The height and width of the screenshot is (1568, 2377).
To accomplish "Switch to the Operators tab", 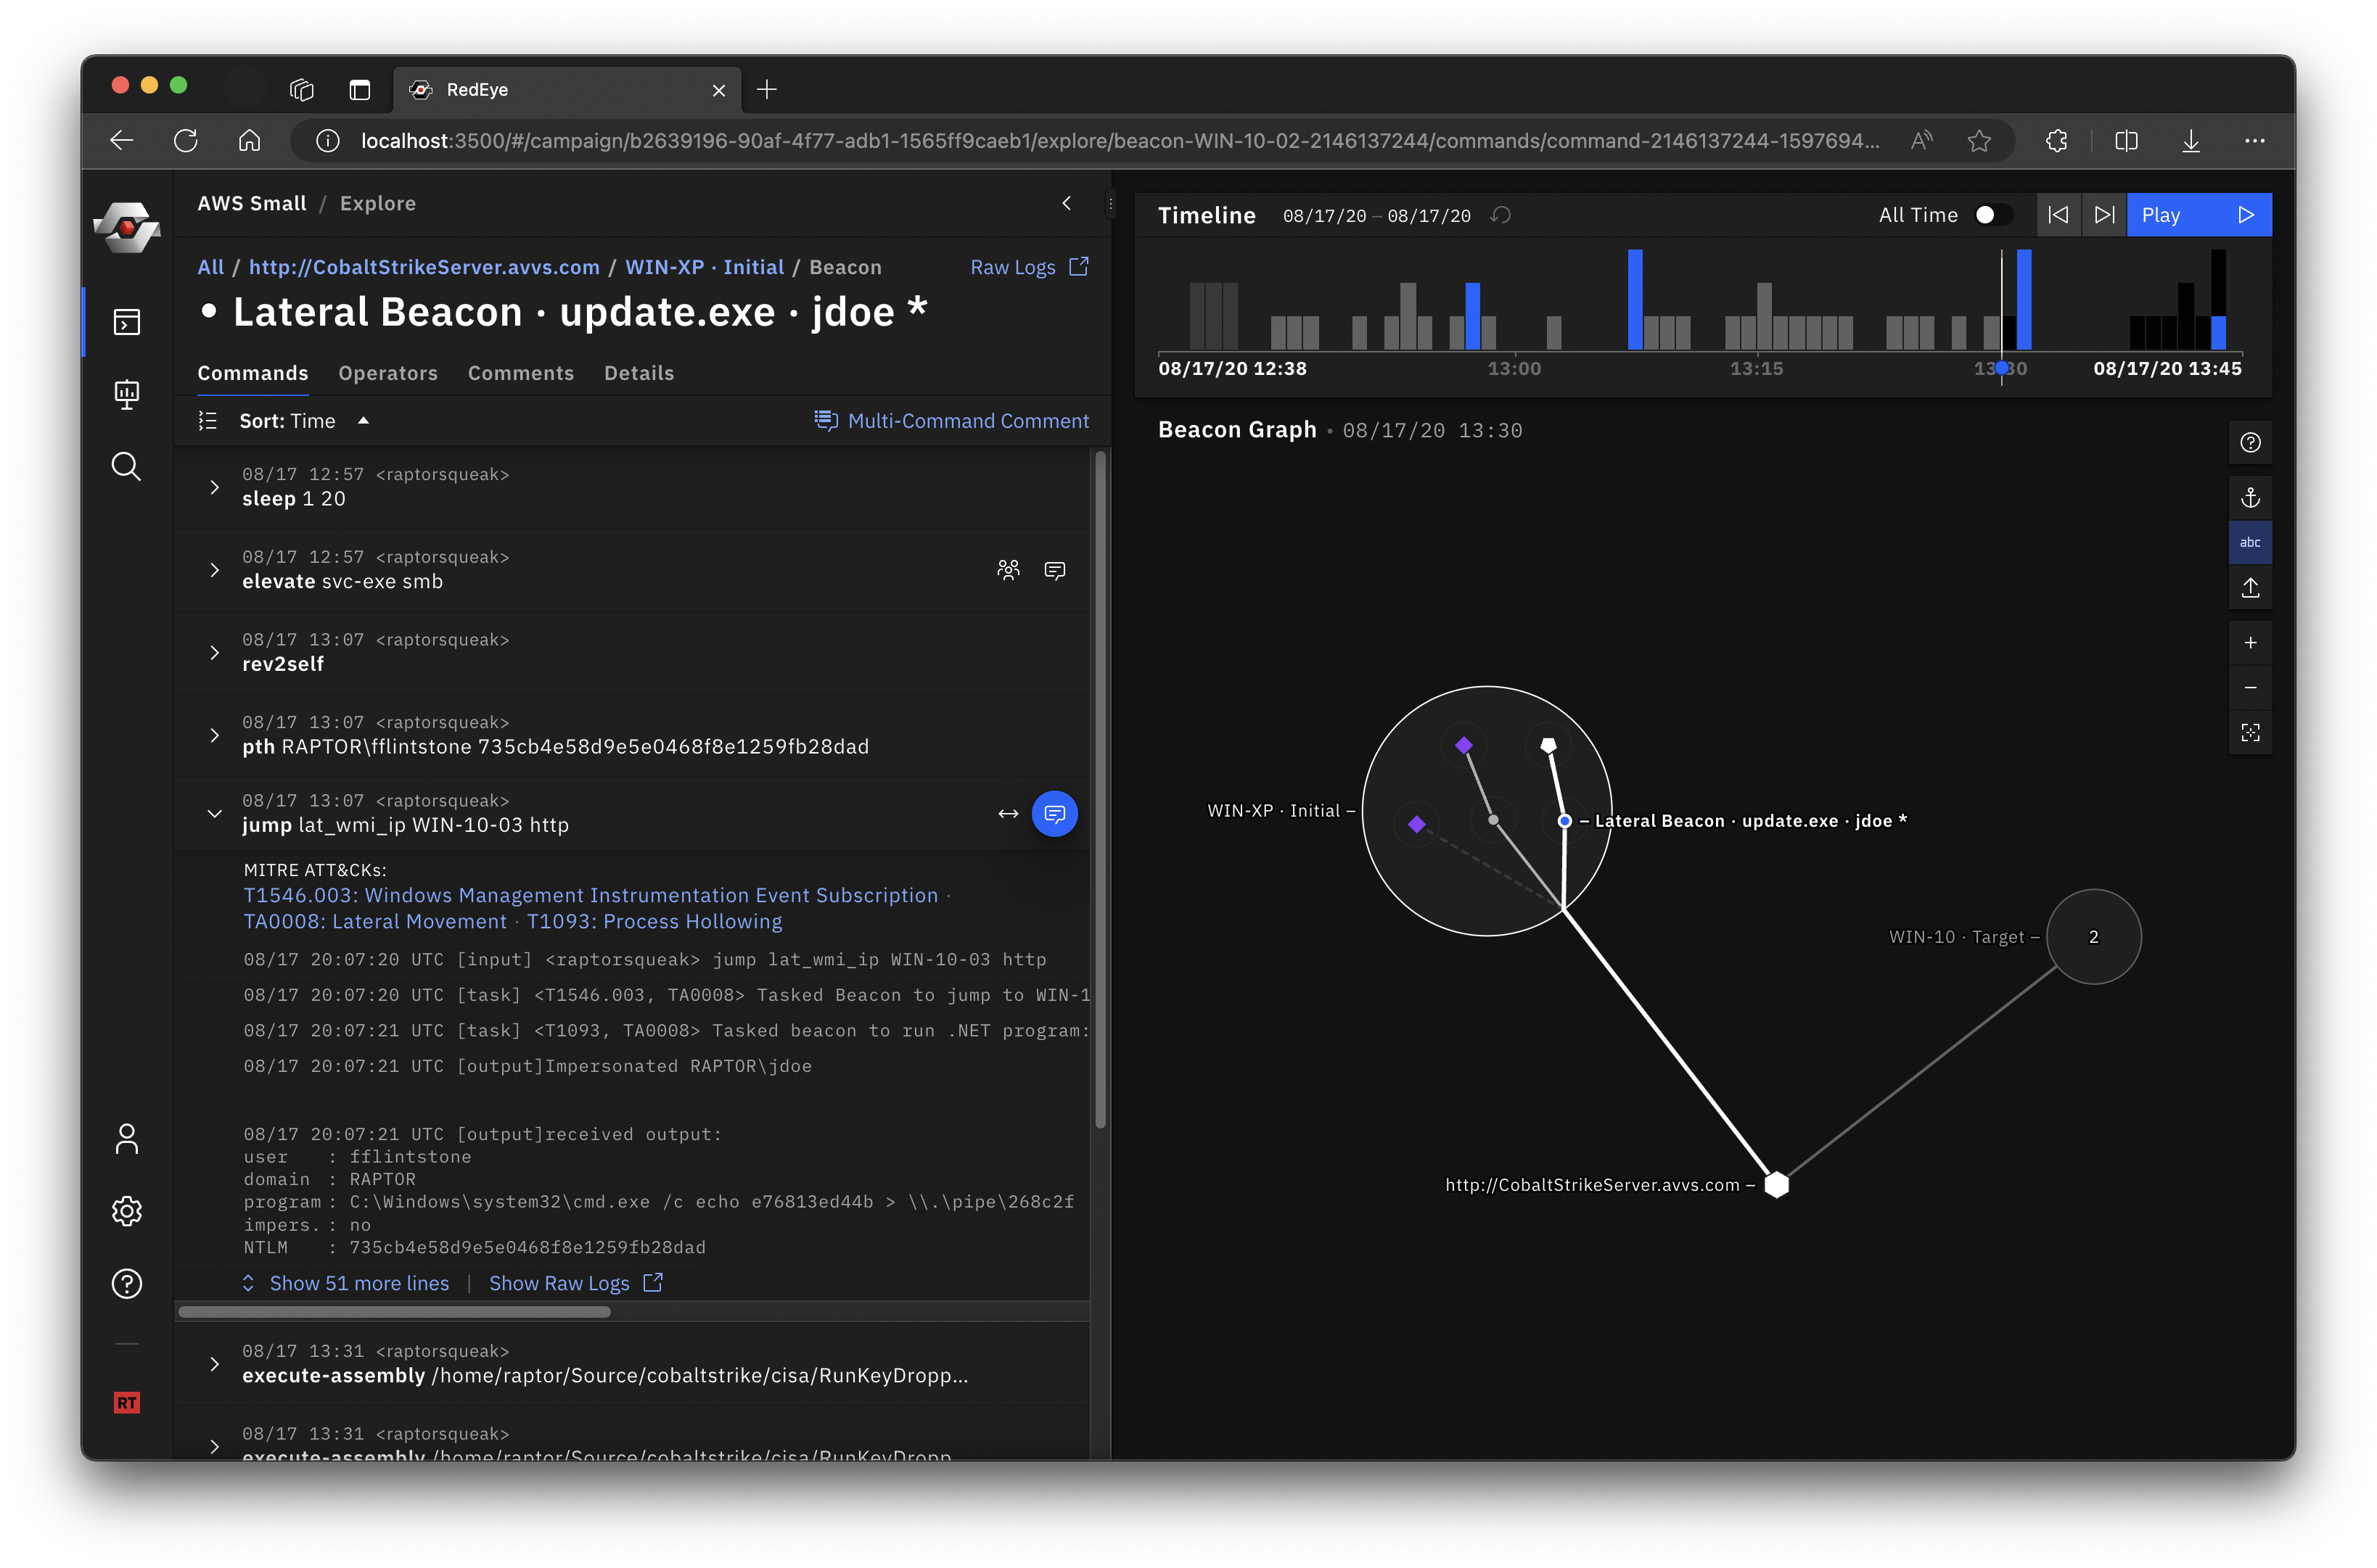I will click(387, 373).
